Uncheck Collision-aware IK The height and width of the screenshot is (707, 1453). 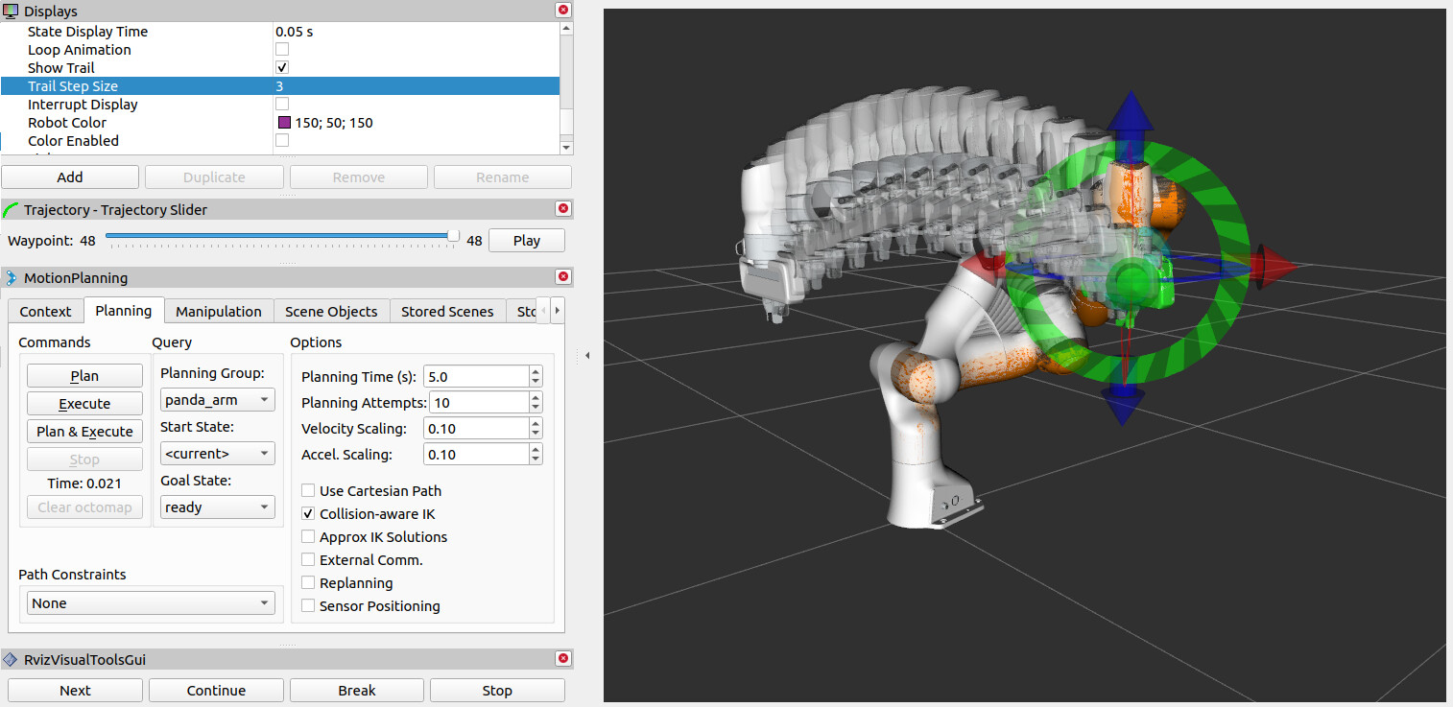[308, 513]
